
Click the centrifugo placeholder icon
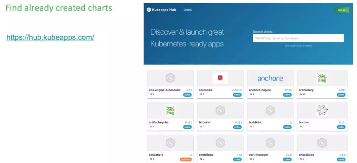click(220, 143)
